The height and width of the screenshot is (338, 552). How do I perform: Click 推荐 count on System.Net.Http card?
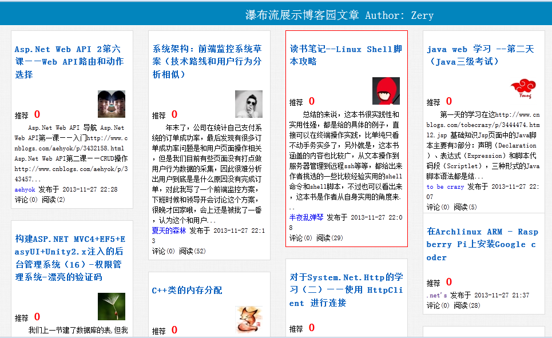[x=312, y=328]
